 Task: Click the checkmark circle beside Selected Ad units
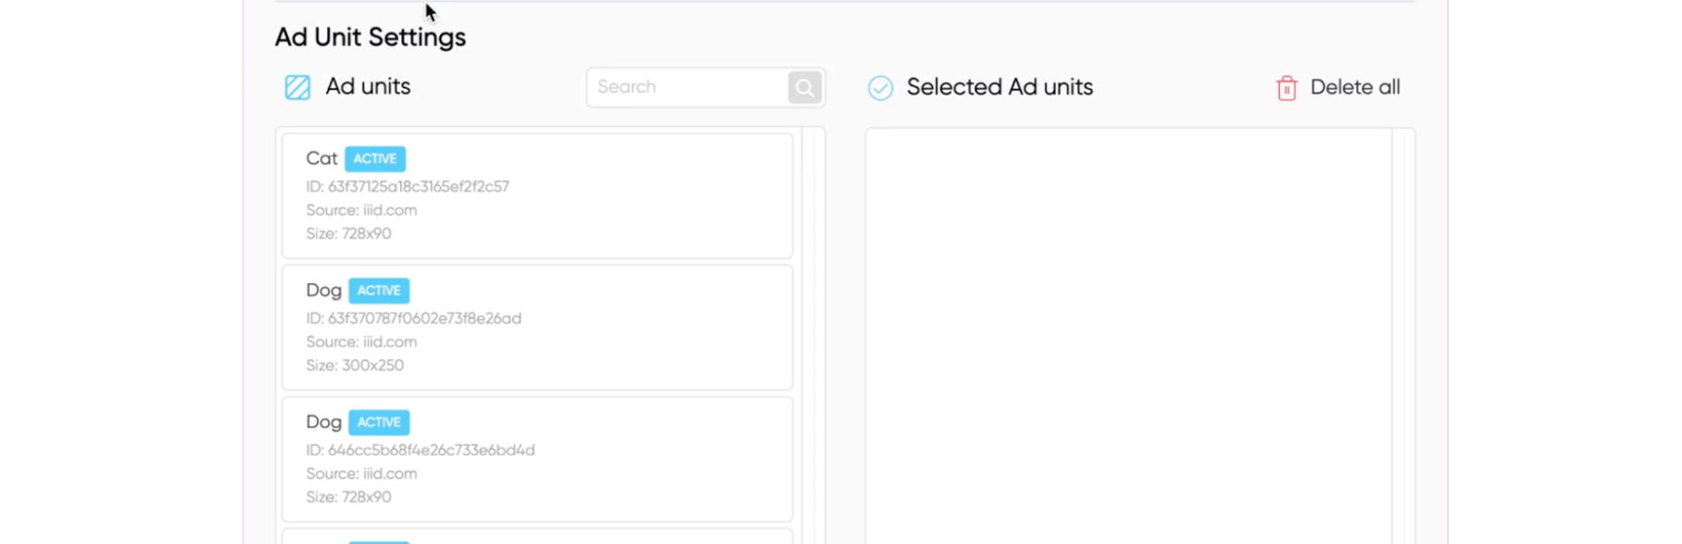coord(878,87)
